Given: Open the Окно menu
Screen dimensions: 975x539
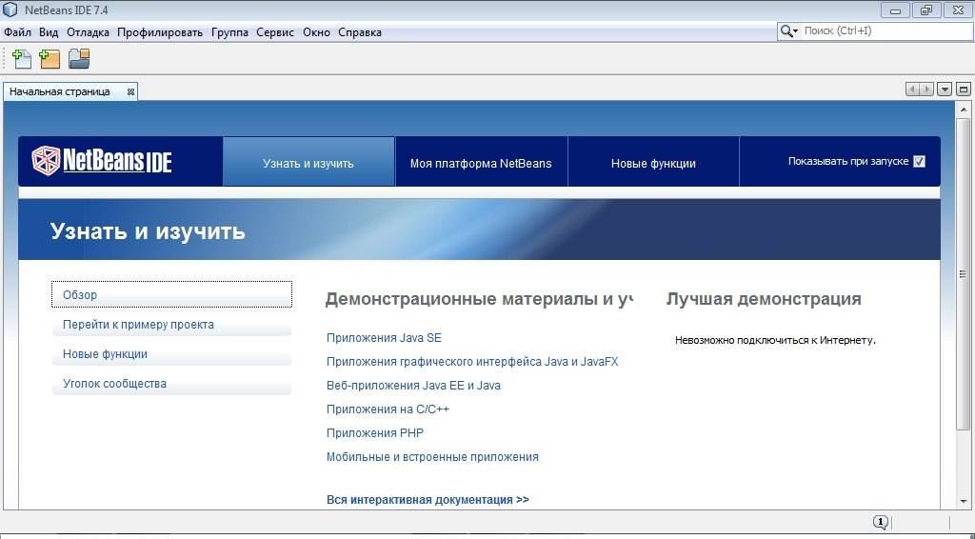Looking at the screenshot, I should tap(316, 32).
